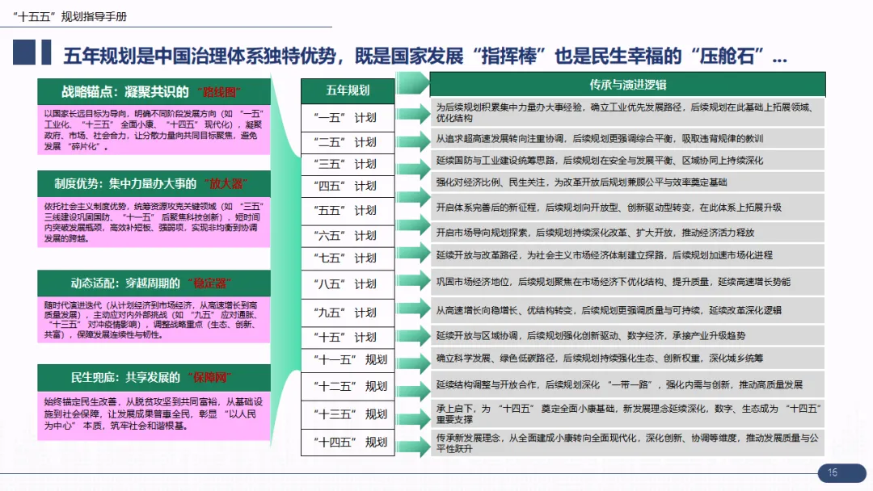Select the "六五"计划 cell
The image size is (873, 491).
(x=348, y=236)
